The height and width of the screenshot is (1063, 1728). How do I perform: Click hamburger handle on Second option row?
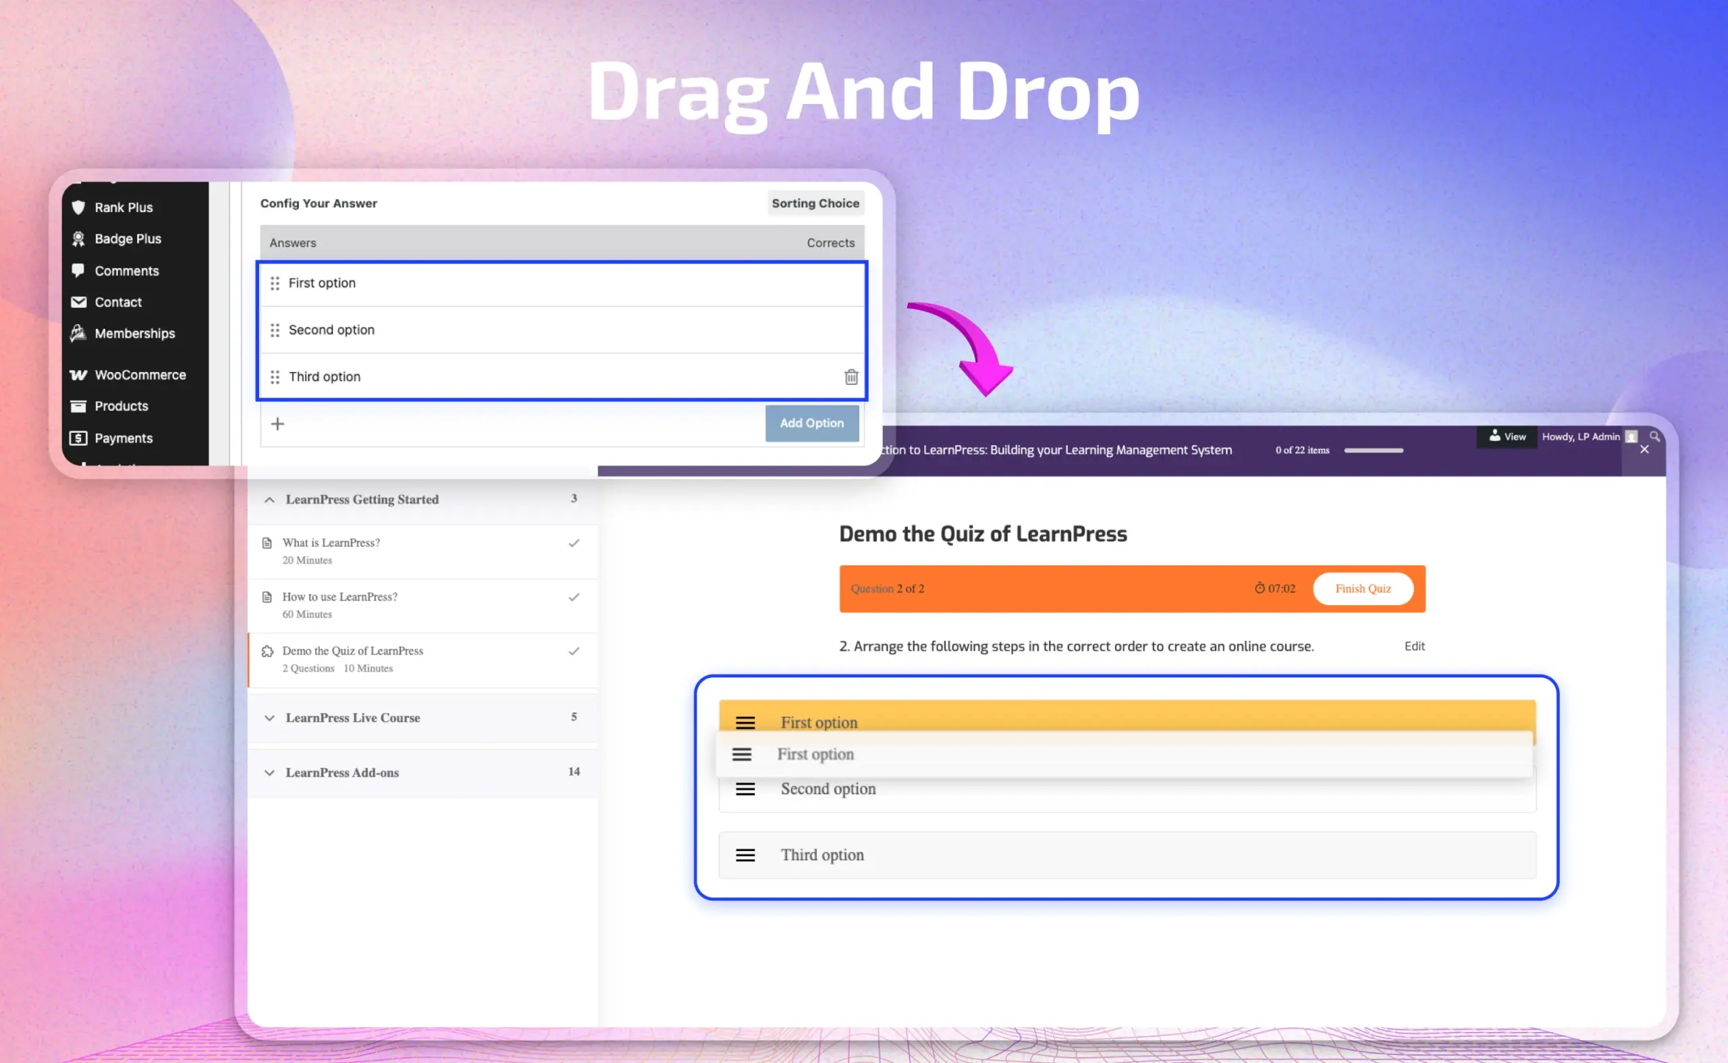(x=745, y=789)
